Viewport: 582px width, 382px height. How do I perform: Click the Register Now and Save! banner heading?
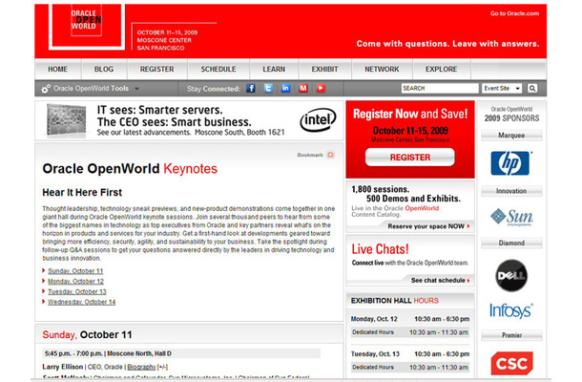tap(410, 114)
